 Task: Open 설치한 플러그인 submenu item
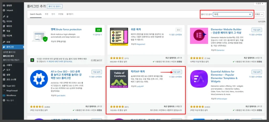click(x=9, y=52)
